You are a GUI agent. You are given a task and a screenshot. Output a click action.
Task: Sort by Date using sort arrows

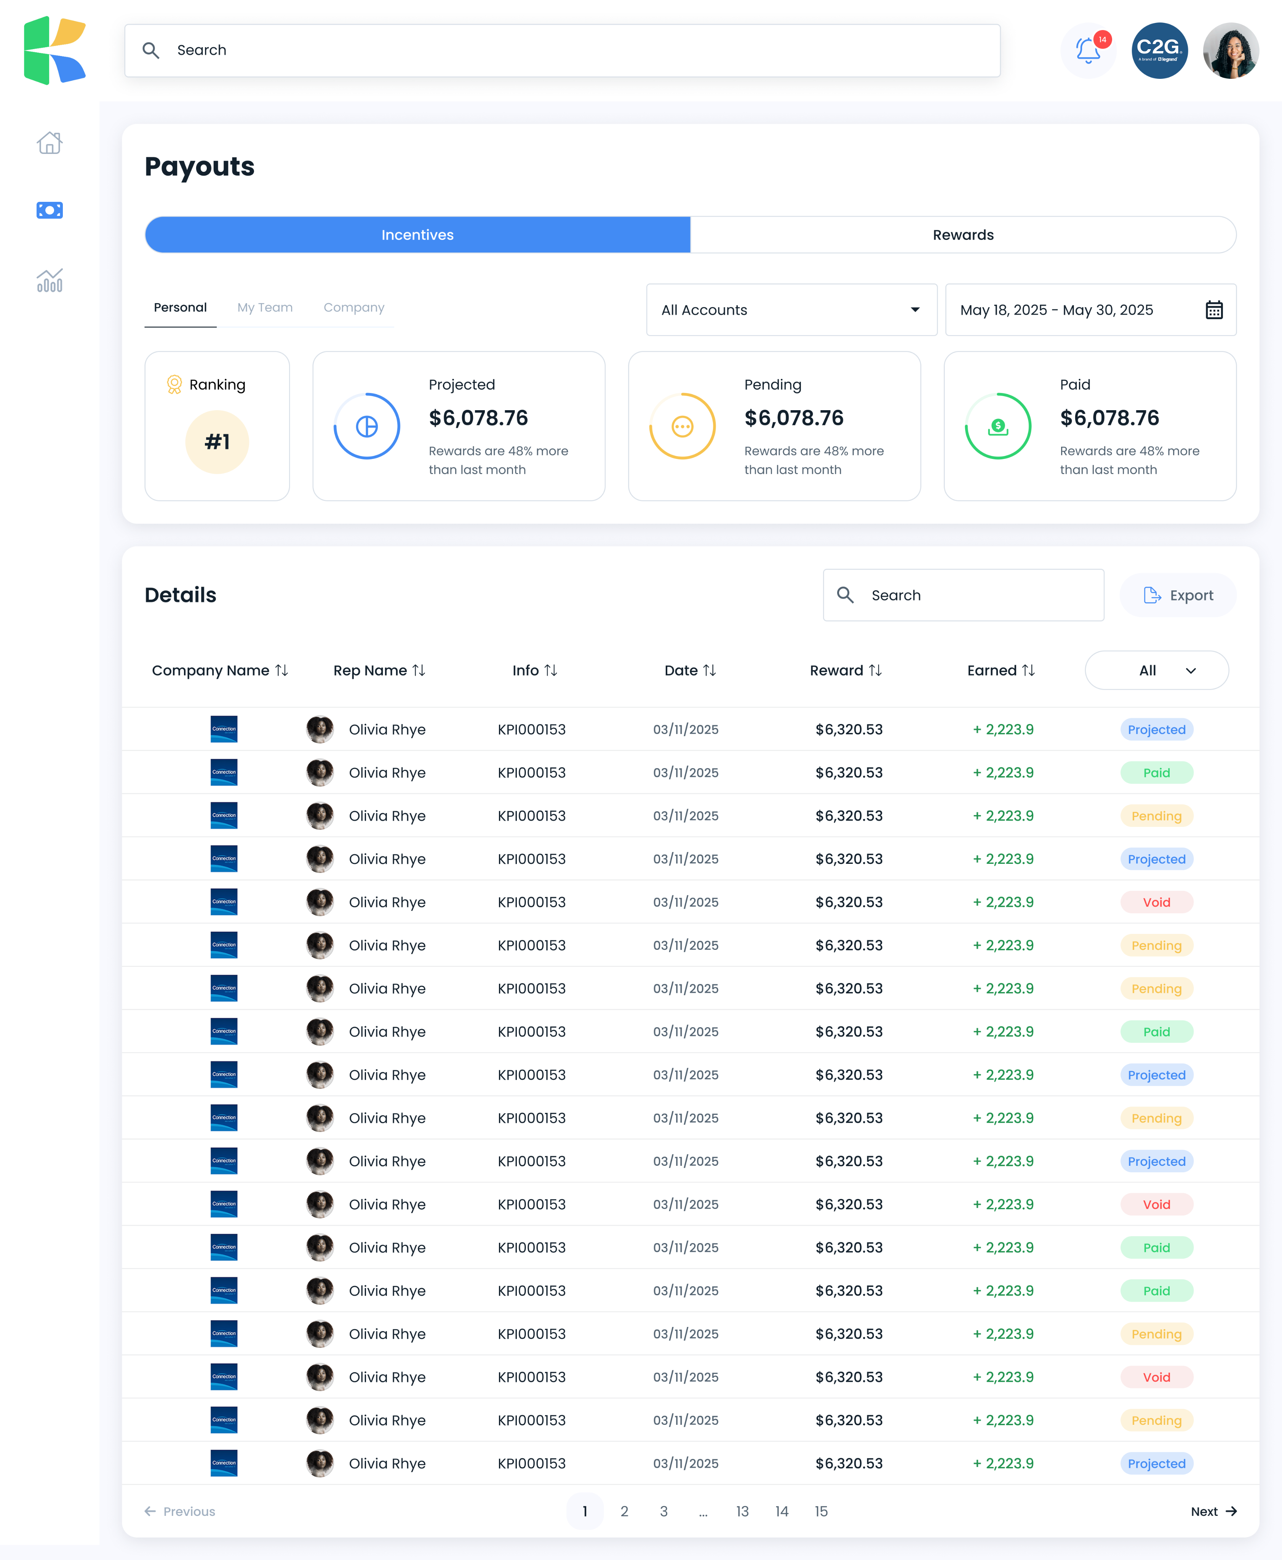tap(710, 670)
